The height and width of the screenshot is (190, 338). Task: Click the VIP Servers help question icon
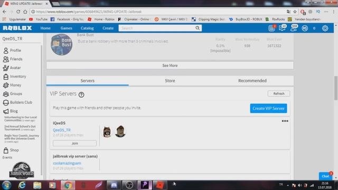point(81,94)
